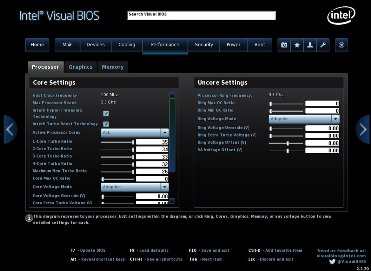Click the Ring Voltage Override slider
371x271 pixels.
click(x=286, y=129)
